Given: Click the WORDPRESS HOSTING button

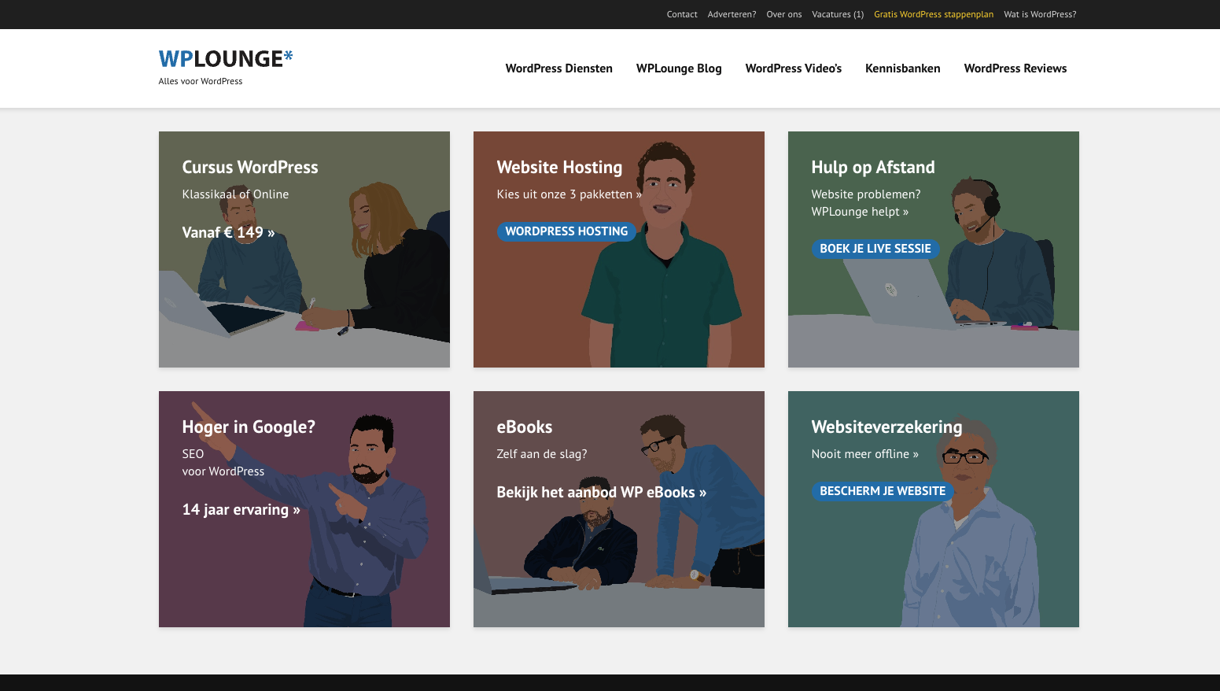Looking at the screenshot, I should coord(566,231).
